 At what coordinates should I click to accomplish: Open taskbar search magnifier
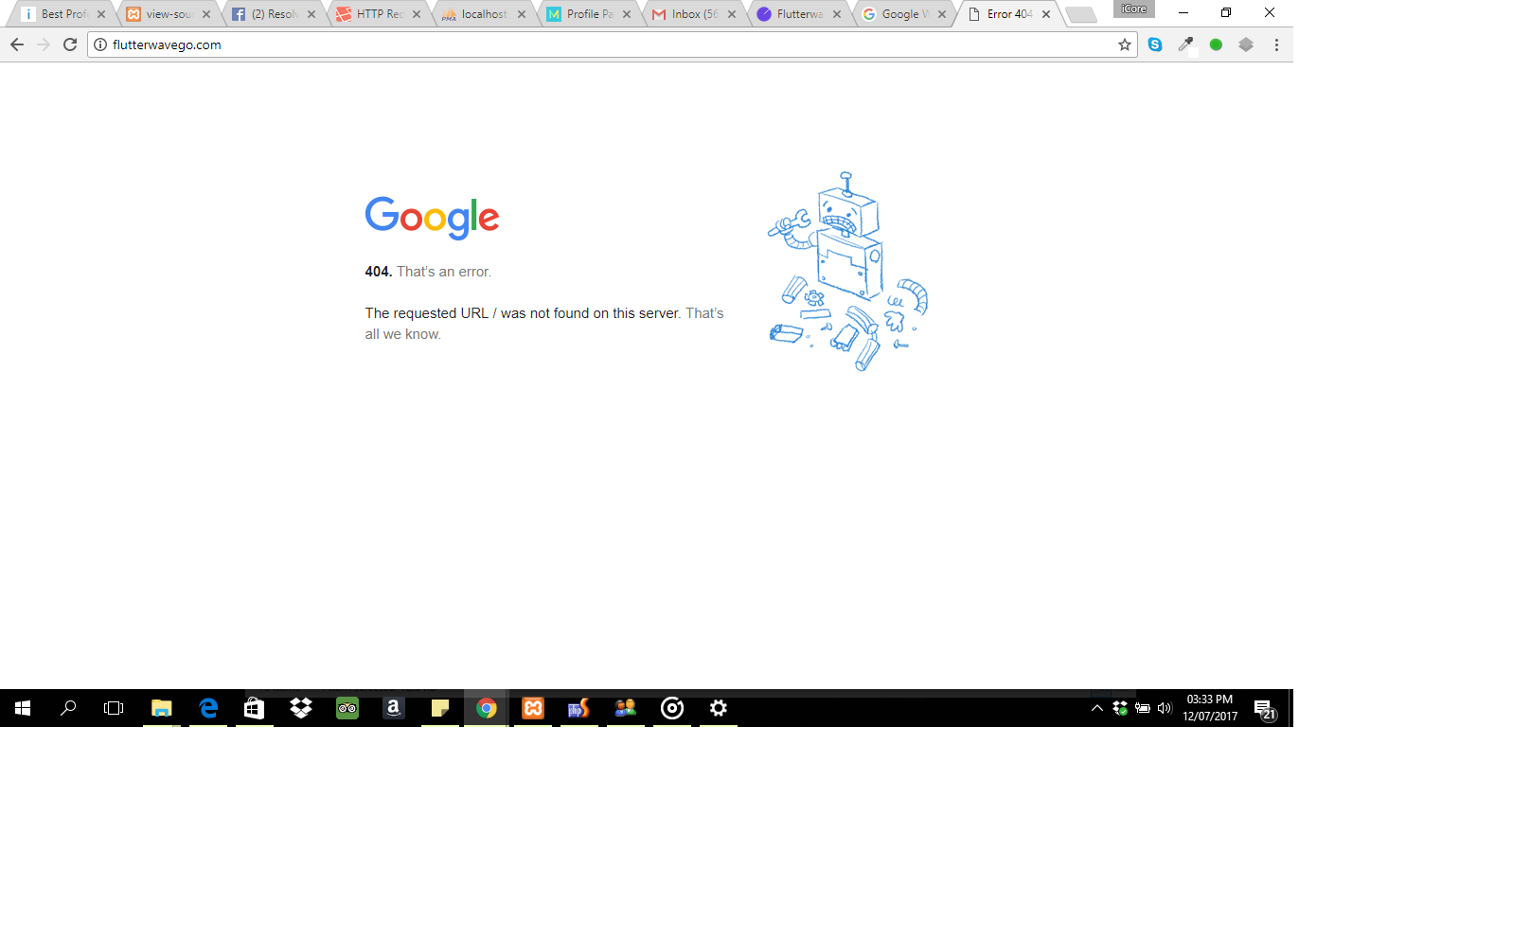click(x=68, y=708)
